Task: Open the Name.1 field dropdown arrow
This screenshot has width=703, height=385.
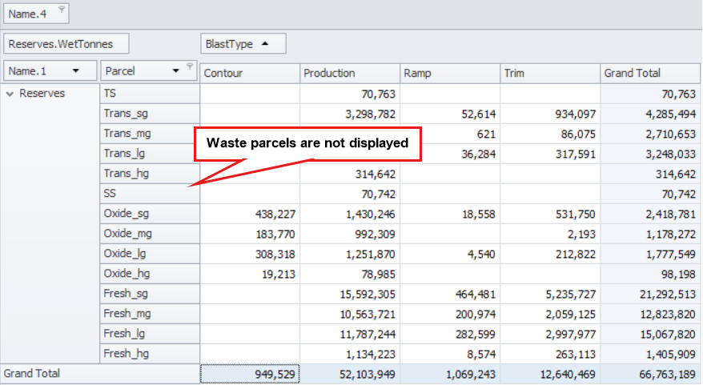Action: click(76, 70)
